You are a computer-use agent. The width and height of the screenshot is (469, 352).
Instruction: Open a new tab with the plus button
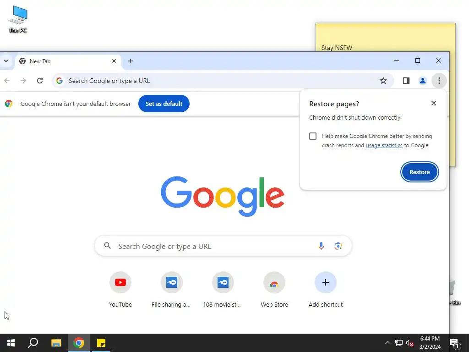[131, 61]
